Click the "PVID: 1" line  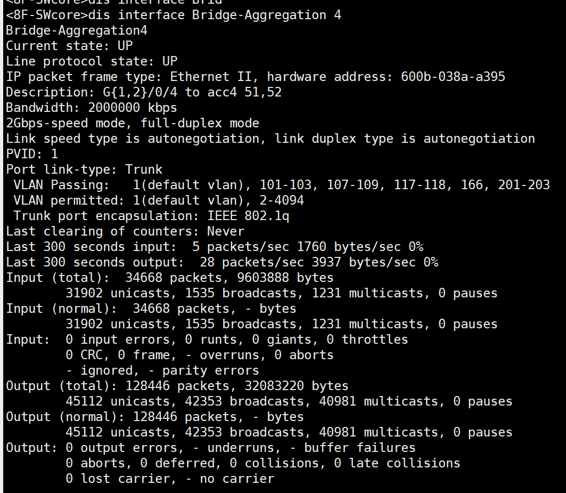click(32, 154)
